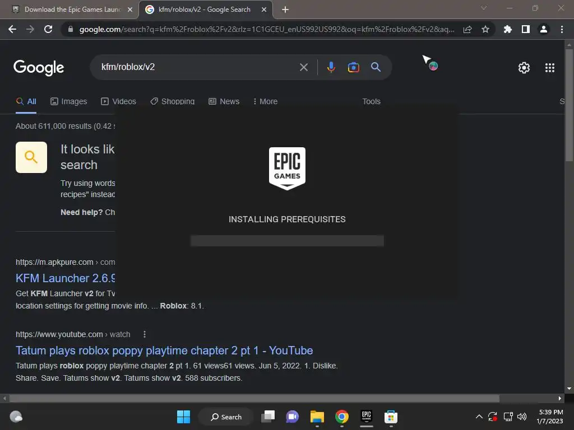574x430 pixels.
Task: Close the Epic Games download tab
Action: click(x=130, y=10)
